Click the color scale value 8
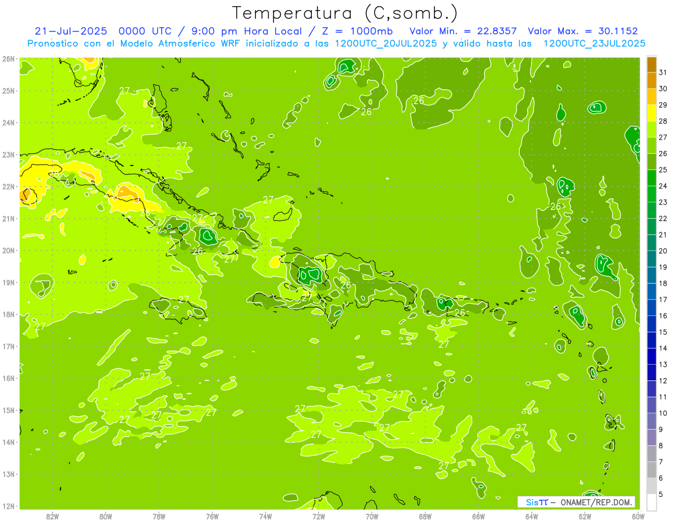678x524 pixels. click(661, 445)
